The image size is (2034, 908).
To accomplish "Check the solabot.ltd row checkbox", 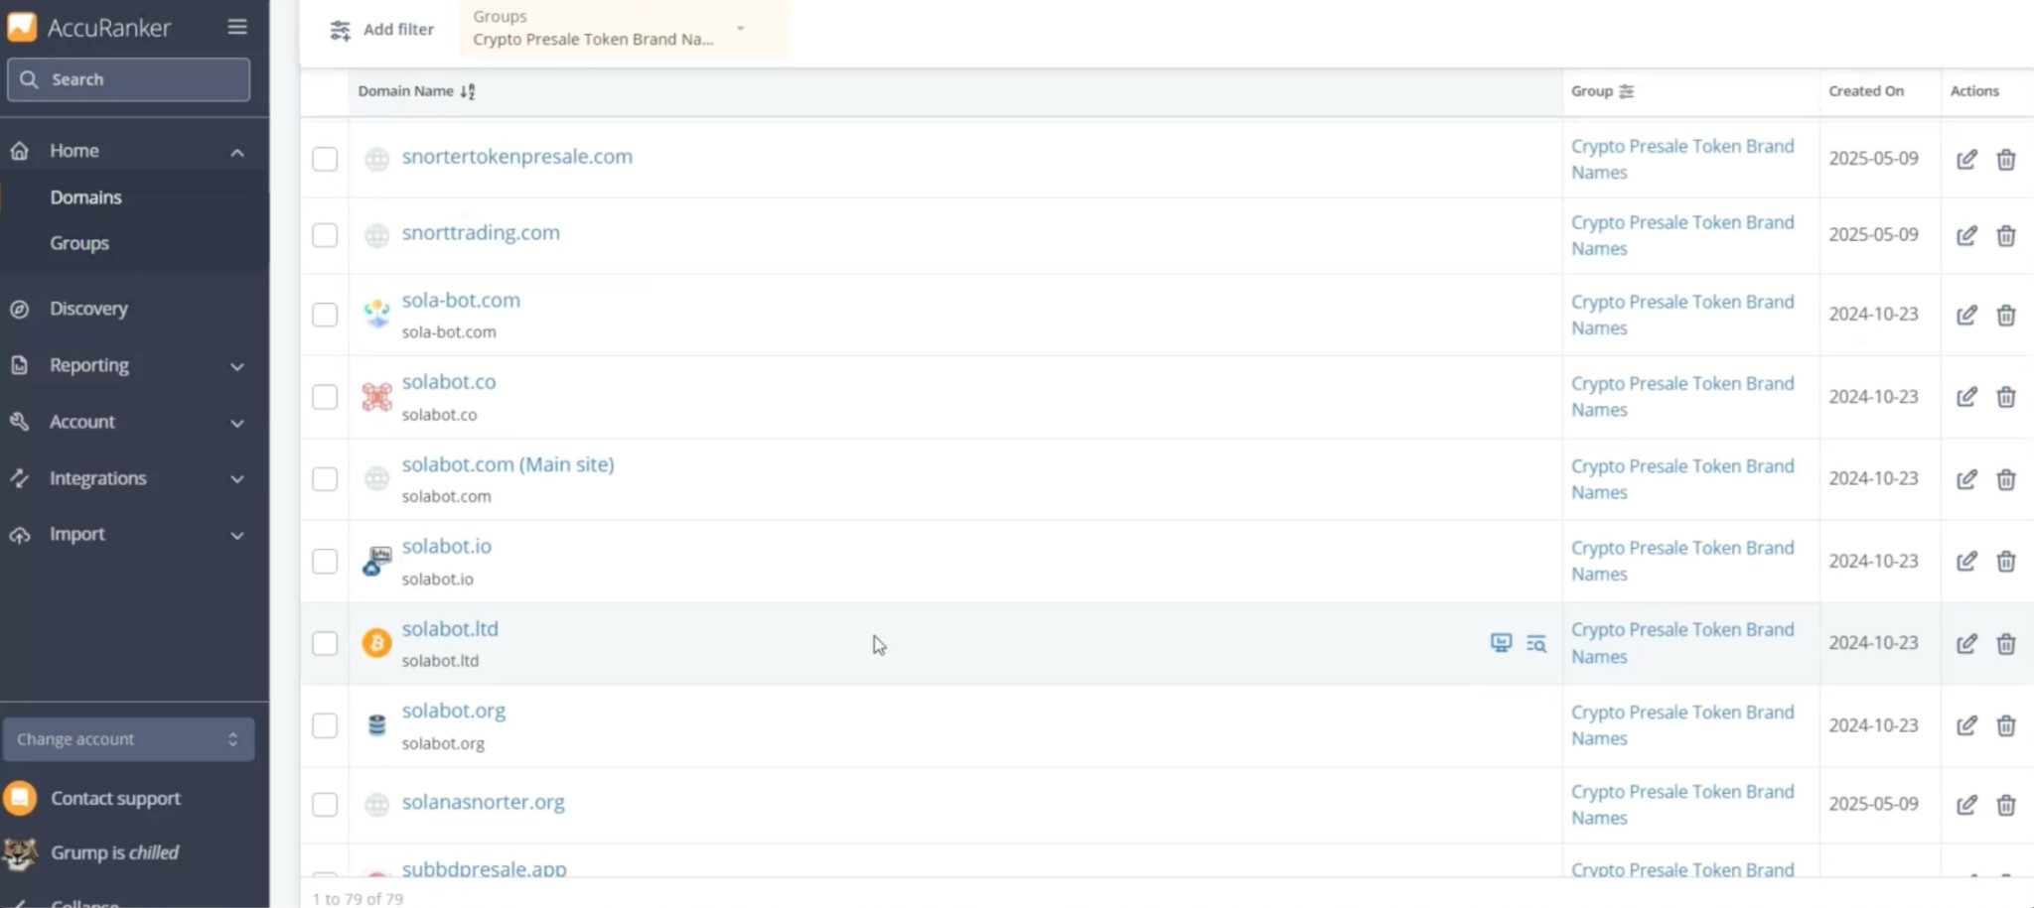I will 325,643.
